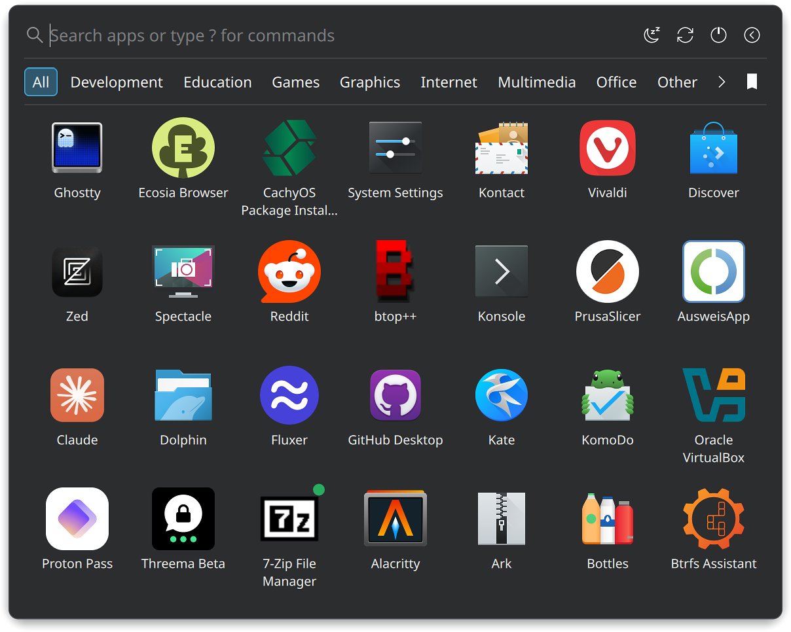Select the Education category

click(x=217, y=82)
